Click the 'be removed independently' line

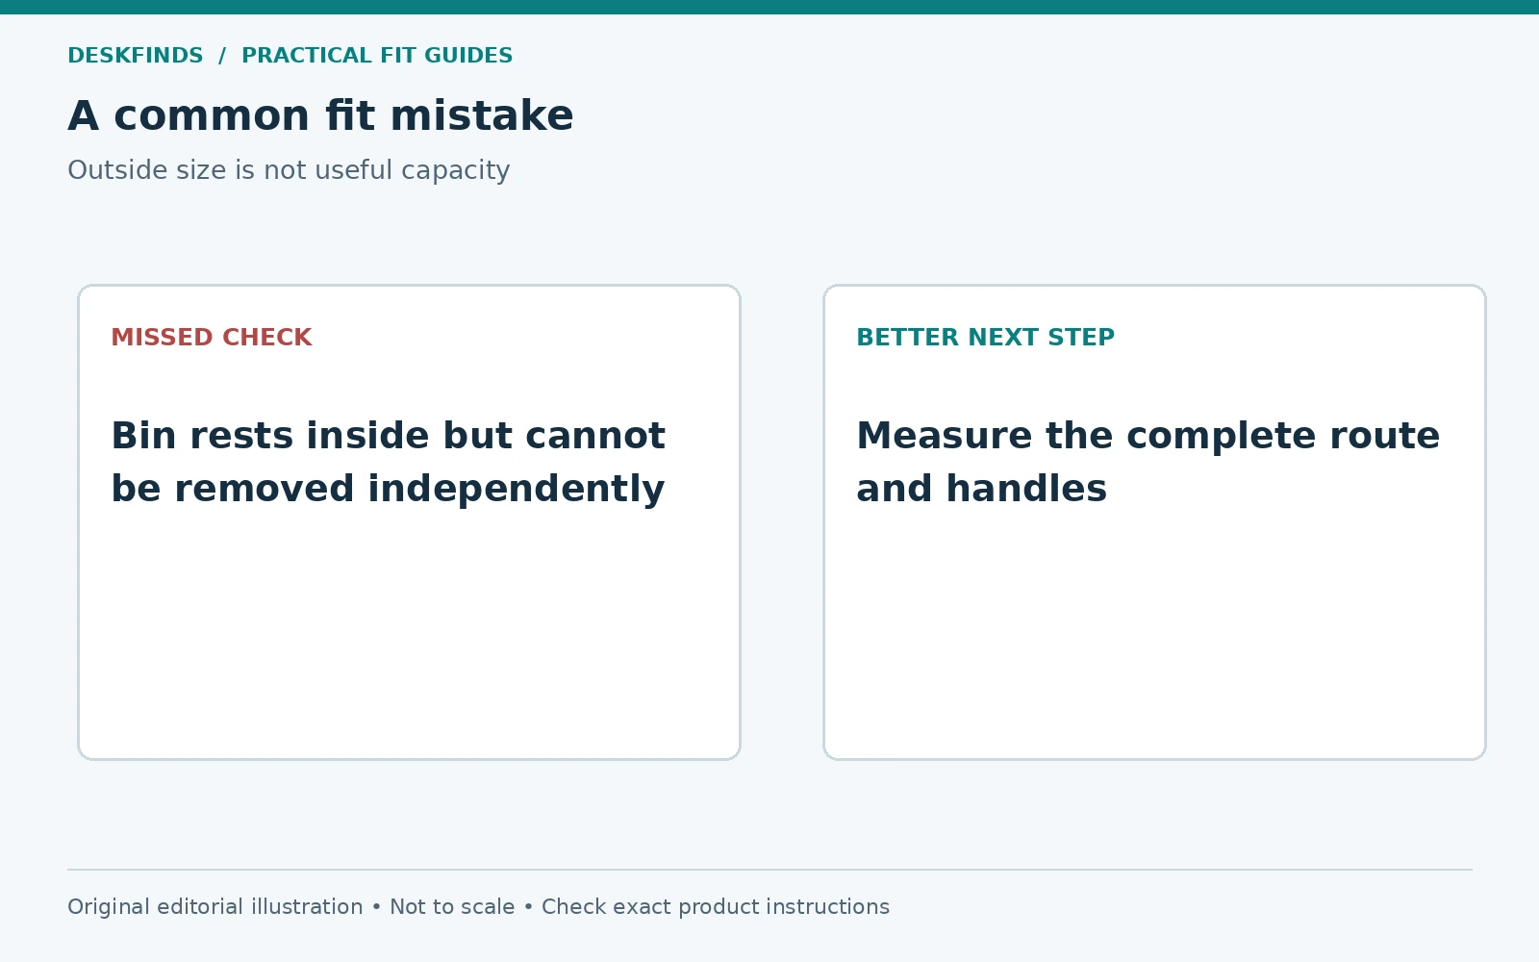388,489
